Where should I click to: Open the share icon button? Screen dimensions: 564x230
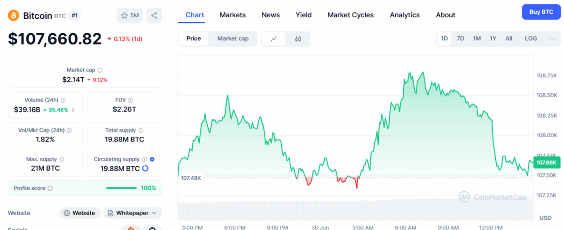tap(154, 15)
